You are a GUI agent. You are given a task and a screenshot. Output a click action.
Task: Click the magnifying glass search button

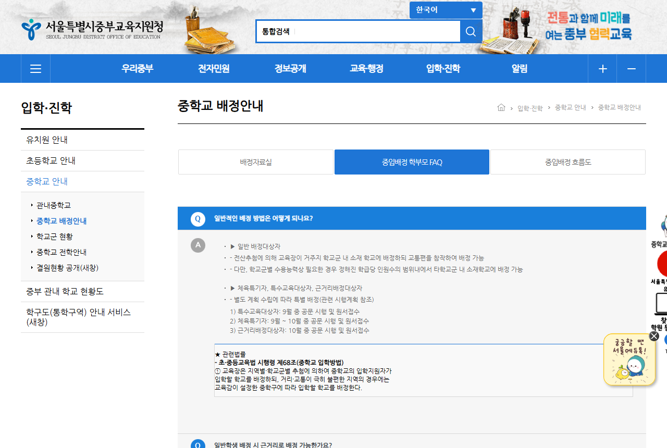[x=471, y=32]
